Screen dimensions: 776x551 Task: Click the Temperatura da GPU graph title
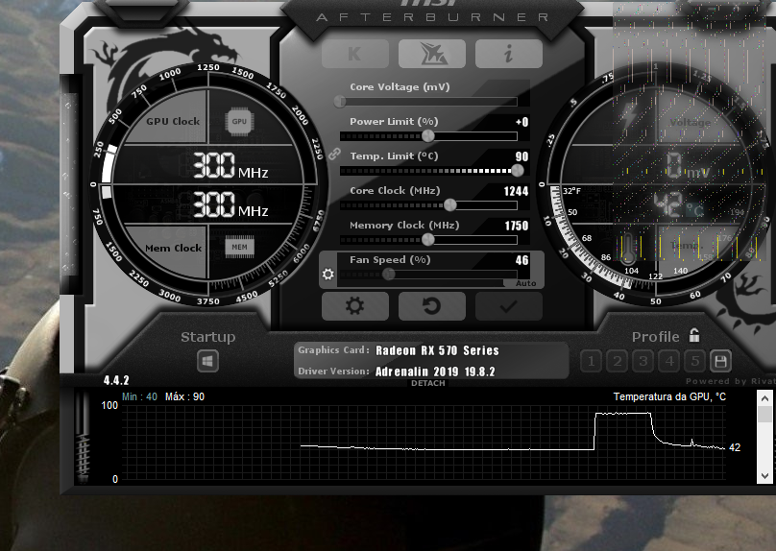[669, 396]
